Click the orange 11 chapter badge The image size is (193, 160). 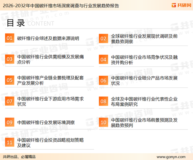tap(10, 142)
